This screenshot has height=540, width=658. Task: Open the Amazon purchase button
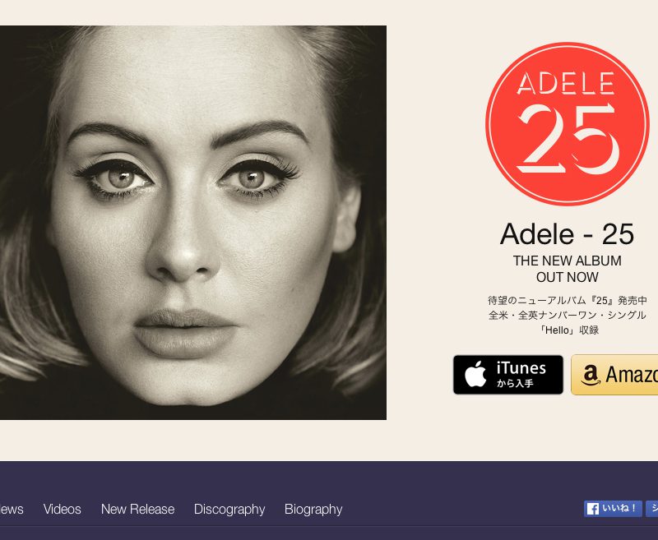click(614, 375)
